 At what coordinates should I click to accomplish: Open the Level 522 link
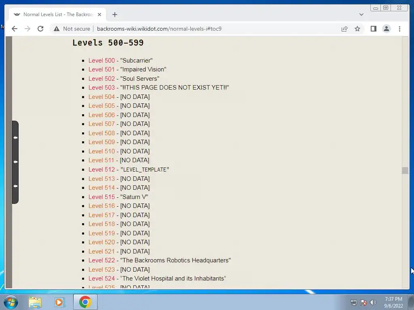101,260
